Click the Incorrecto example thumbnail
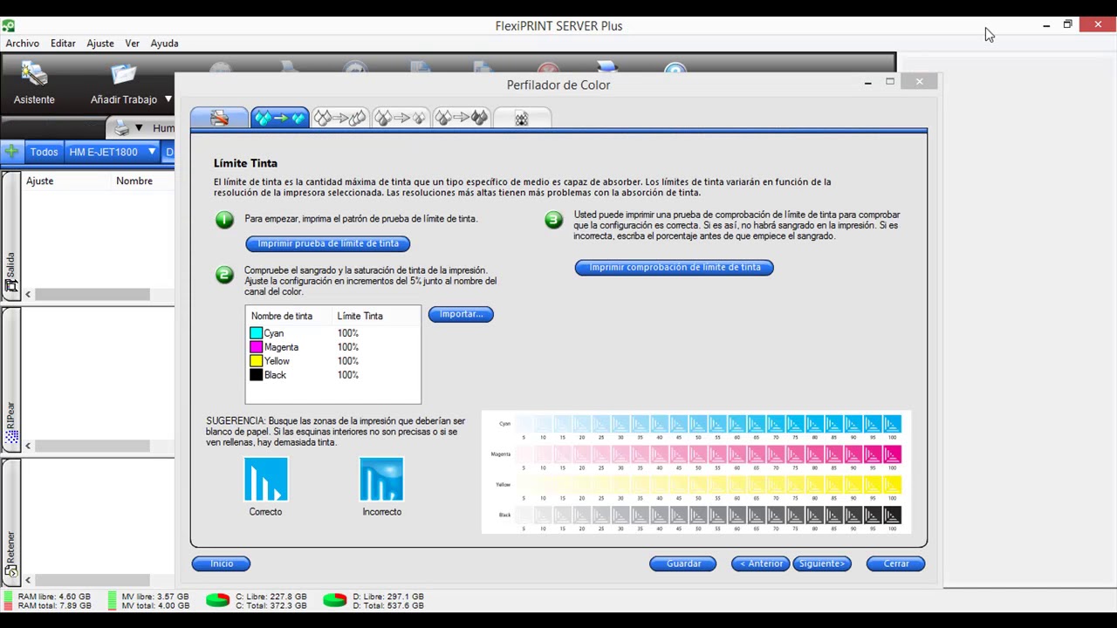Screen dimensions: 1117x628 click(381, 480)
